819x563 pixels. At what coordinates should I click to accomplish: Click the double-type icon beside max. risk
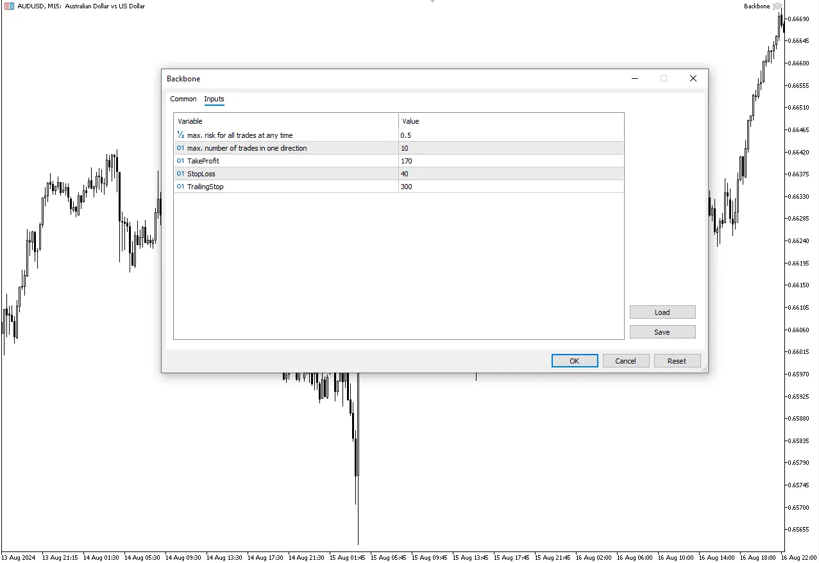(180, 135)
